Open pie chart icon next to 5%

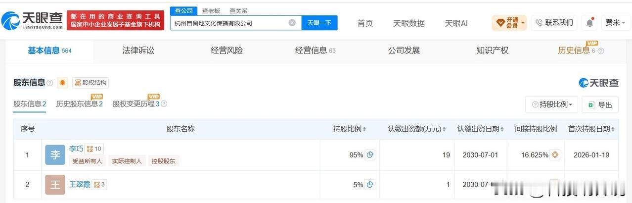(370, 185)
